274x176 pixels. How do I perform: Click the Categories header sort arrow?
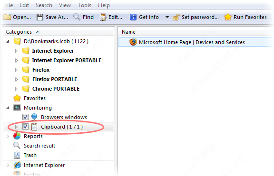point(38,32)
